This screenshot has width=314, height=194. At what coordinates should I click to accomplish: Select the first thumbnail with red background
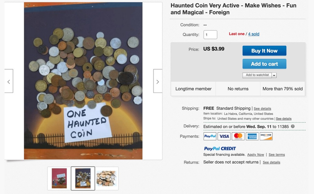pos(59,178)
